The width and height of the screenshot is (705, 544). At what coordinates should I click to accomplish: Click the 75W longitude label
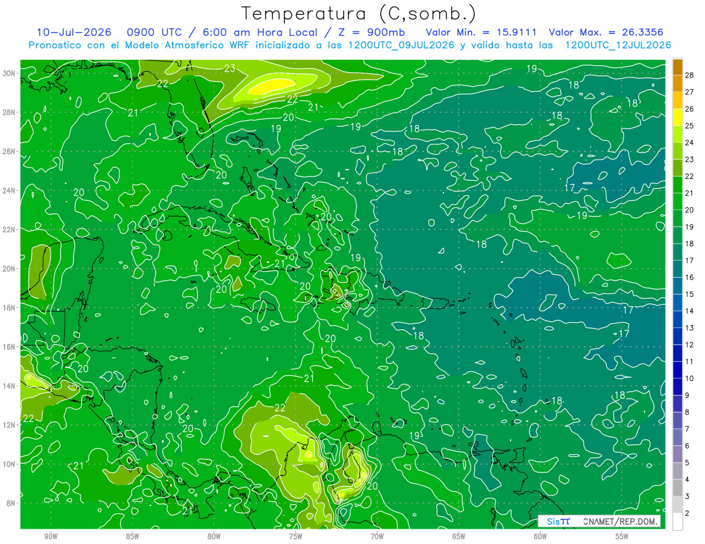pos(296,536)
